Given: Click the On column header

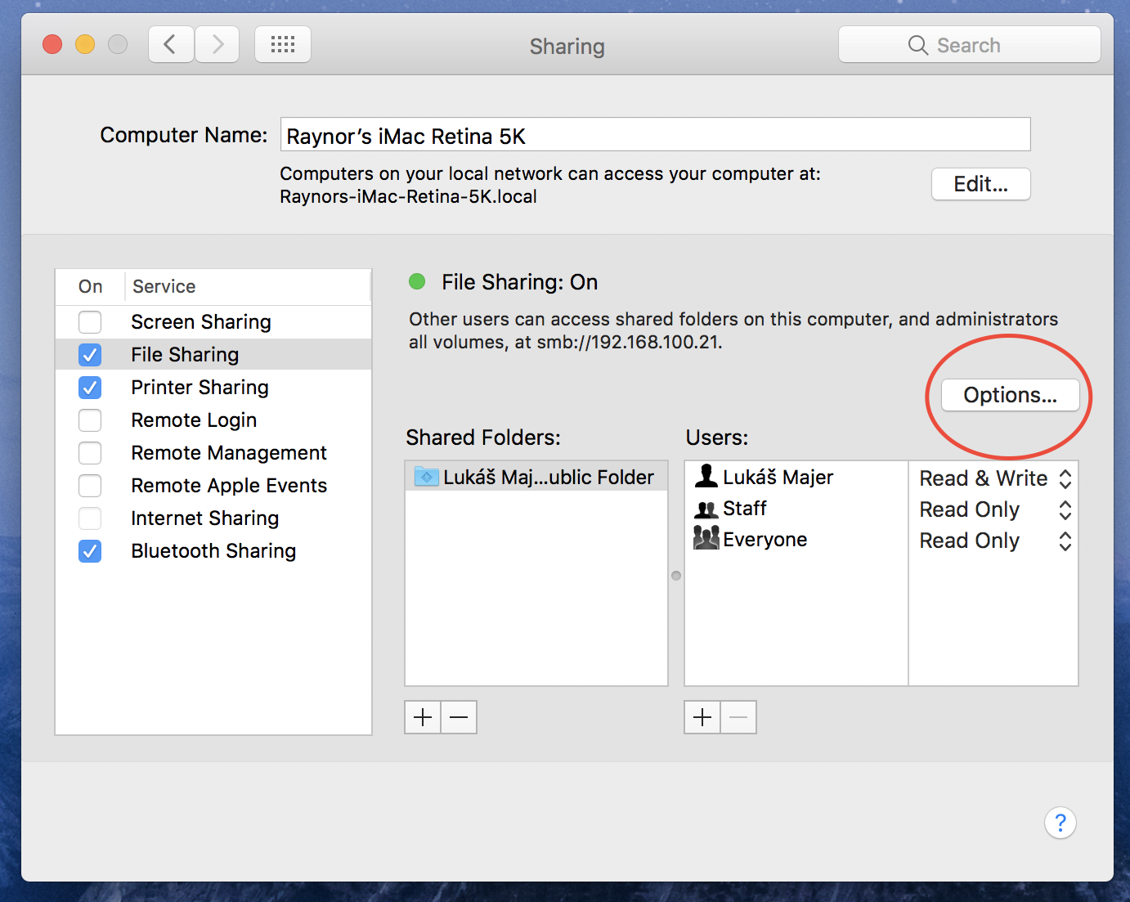Looking at the screenshot, I should click(x=90, y=287).
